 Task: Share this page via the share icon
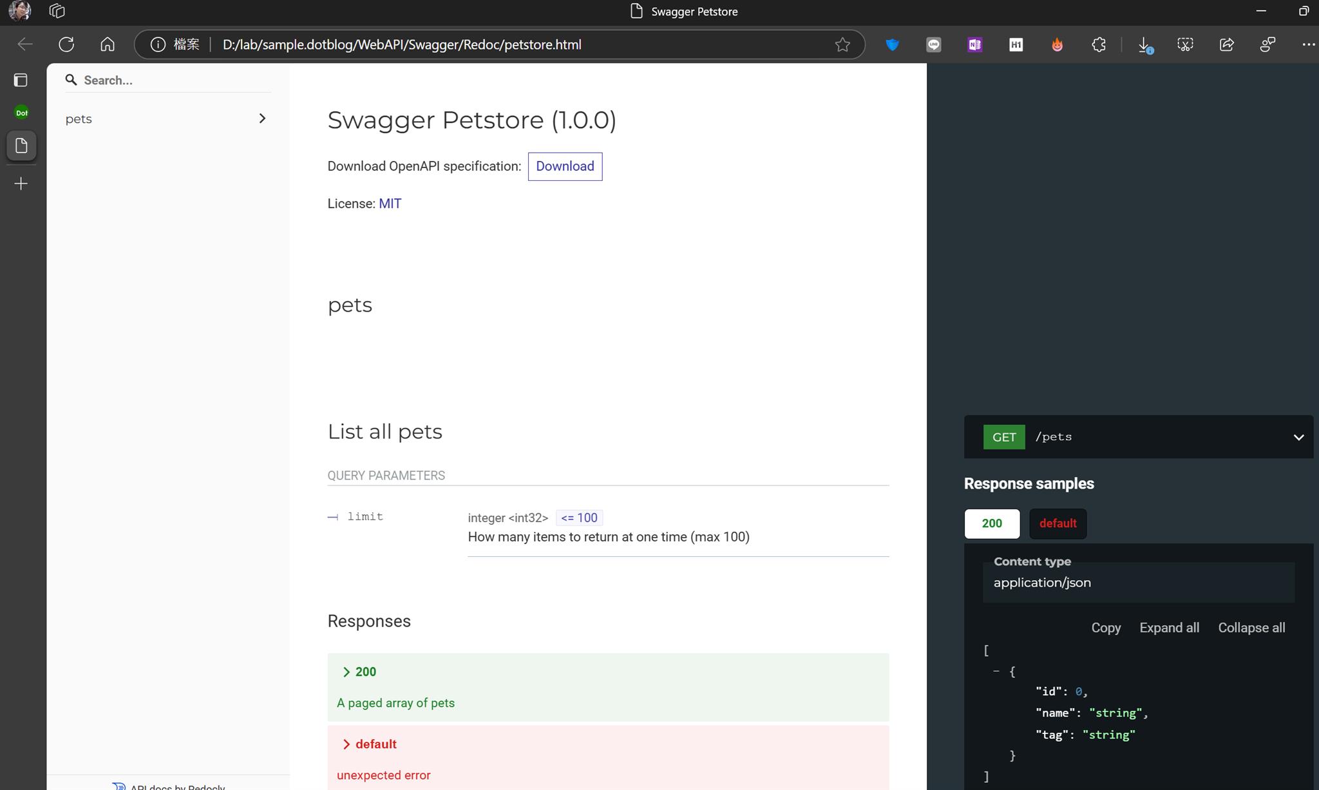pos(1226,44)
